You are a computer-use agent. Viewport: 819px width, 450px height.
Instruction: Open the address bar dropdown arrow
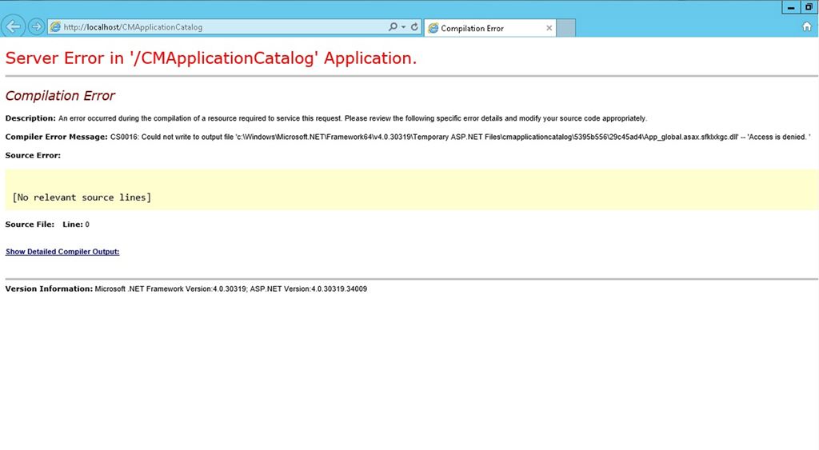[403, 27]
